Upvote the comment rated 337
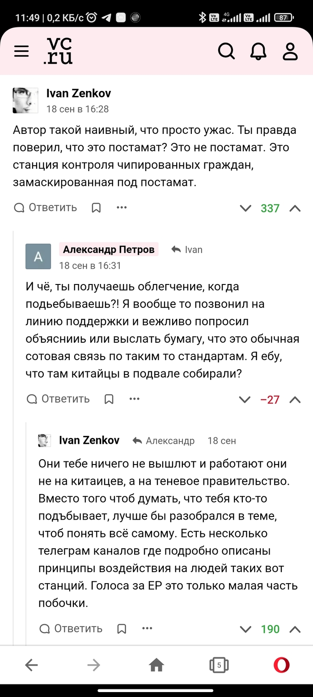This screenshot has width=313, height=697. click(295, 208)
